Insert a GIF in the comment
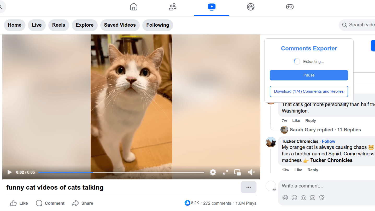 (x=313, y=198)
